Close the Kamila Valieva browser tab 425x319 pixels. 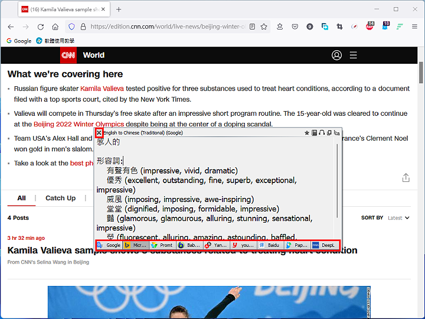pyautogui.click(x=103, y=9)
